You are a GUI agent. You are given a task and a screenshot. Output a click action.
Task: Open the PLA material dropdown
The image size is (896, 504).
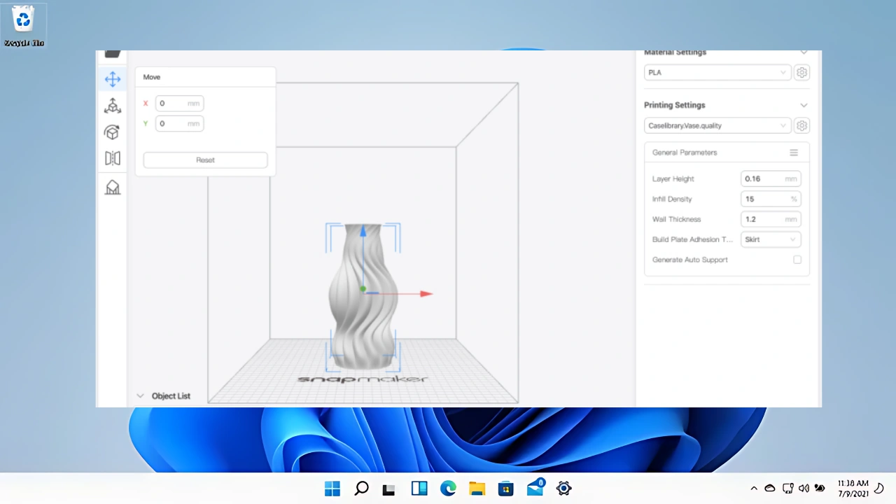717,72
